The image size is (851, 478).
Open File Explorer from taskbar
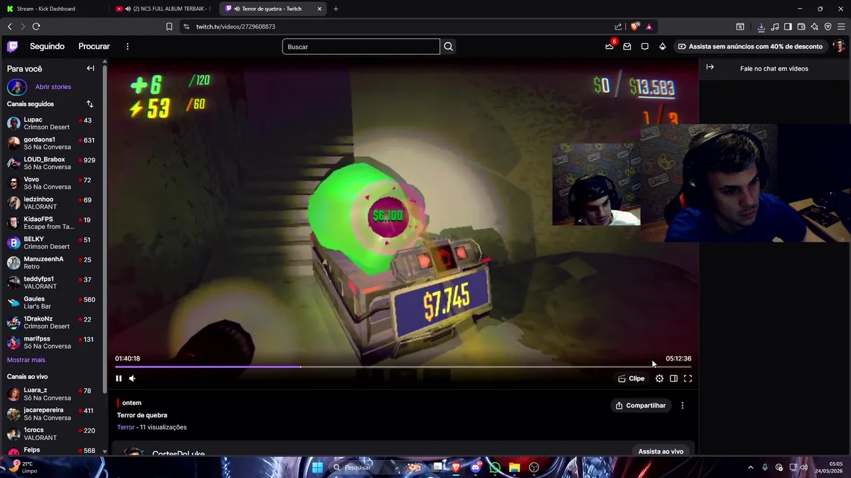pos(514,467)
